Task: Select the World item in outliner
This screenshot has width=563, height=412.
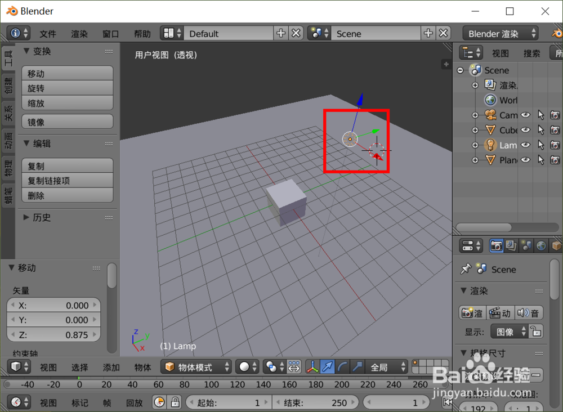Action: [x=502, y=100]
